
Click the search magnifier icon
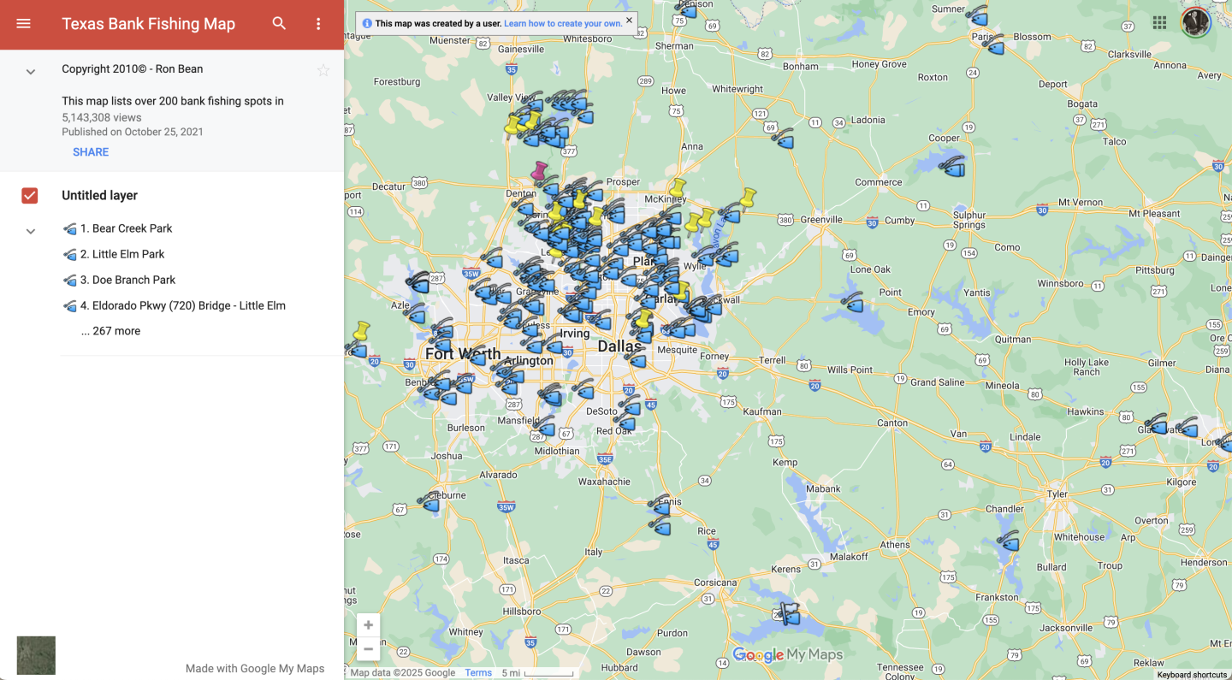click(279, 24)
